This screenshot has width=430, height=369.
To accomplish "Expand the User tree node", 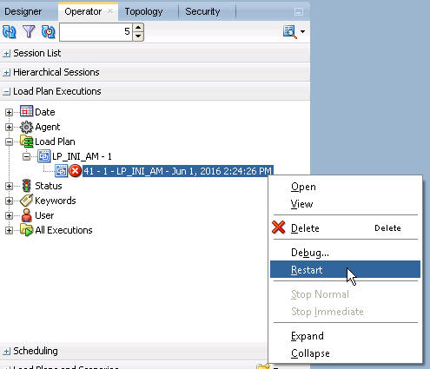I will click(9, 215).
